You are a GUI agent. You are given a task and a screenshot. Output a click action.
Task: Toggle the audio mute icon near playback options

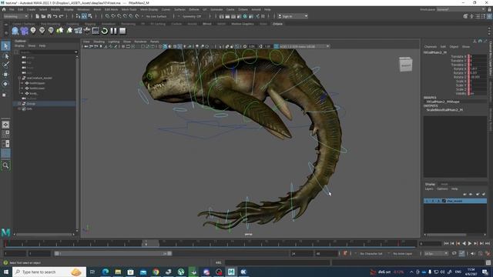point(473,253)
